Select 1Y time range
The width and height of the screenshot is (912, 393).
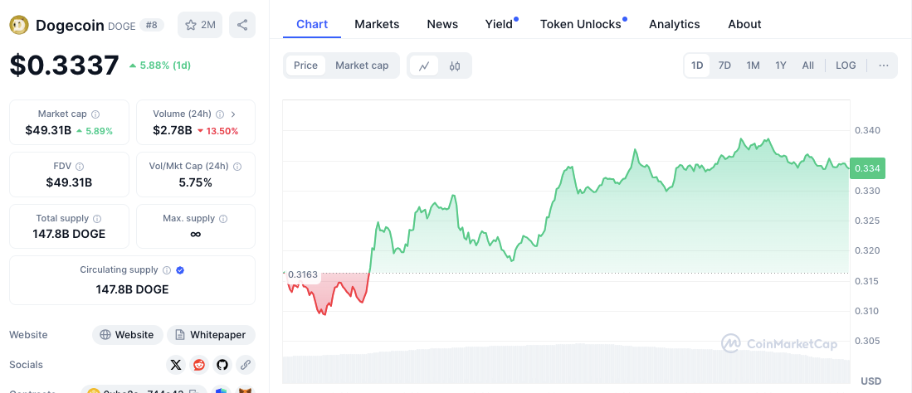pyautogui.click(x=781, y=65)
